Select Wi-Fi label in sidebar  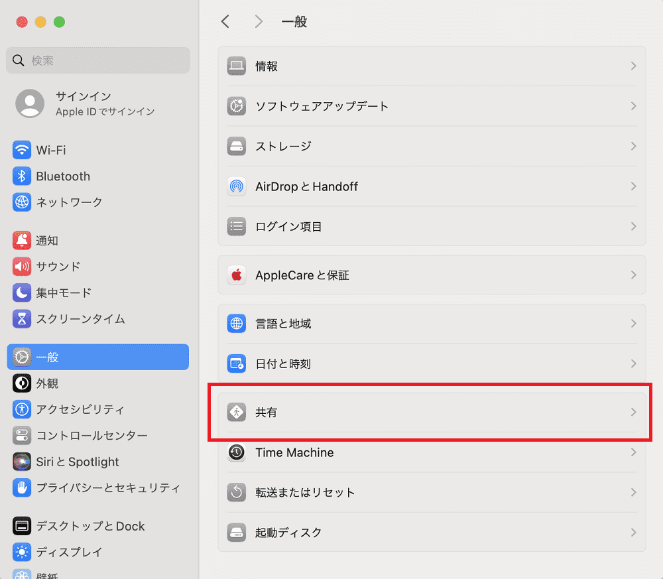tap(51, 150)
